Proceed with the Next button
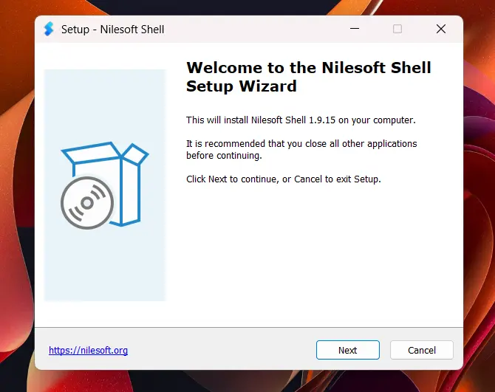The image size is (495, 392). [347, 350]
